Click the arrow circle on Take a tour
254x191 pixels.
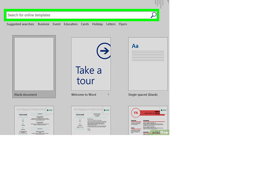coord(104,51)
